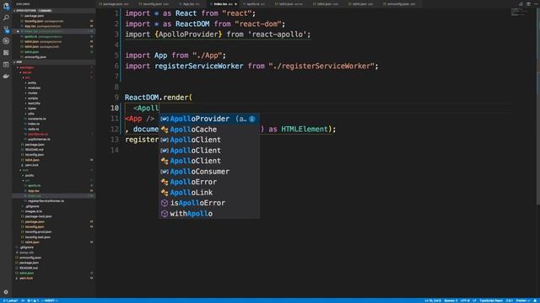Expand the public folder

(x=30, y=175)
